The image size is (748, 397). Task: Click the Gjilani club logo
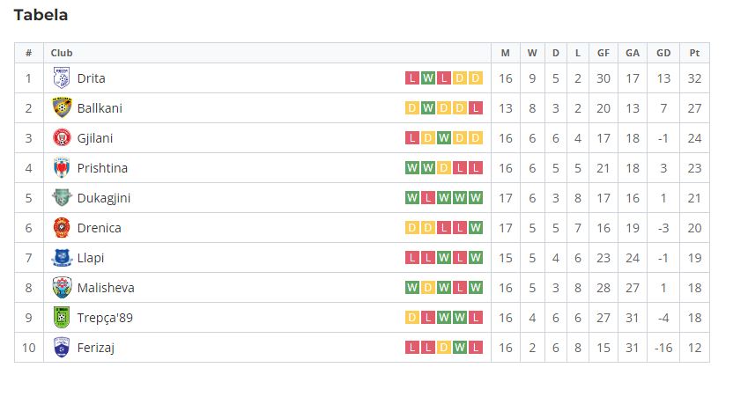tap(62, 137)
